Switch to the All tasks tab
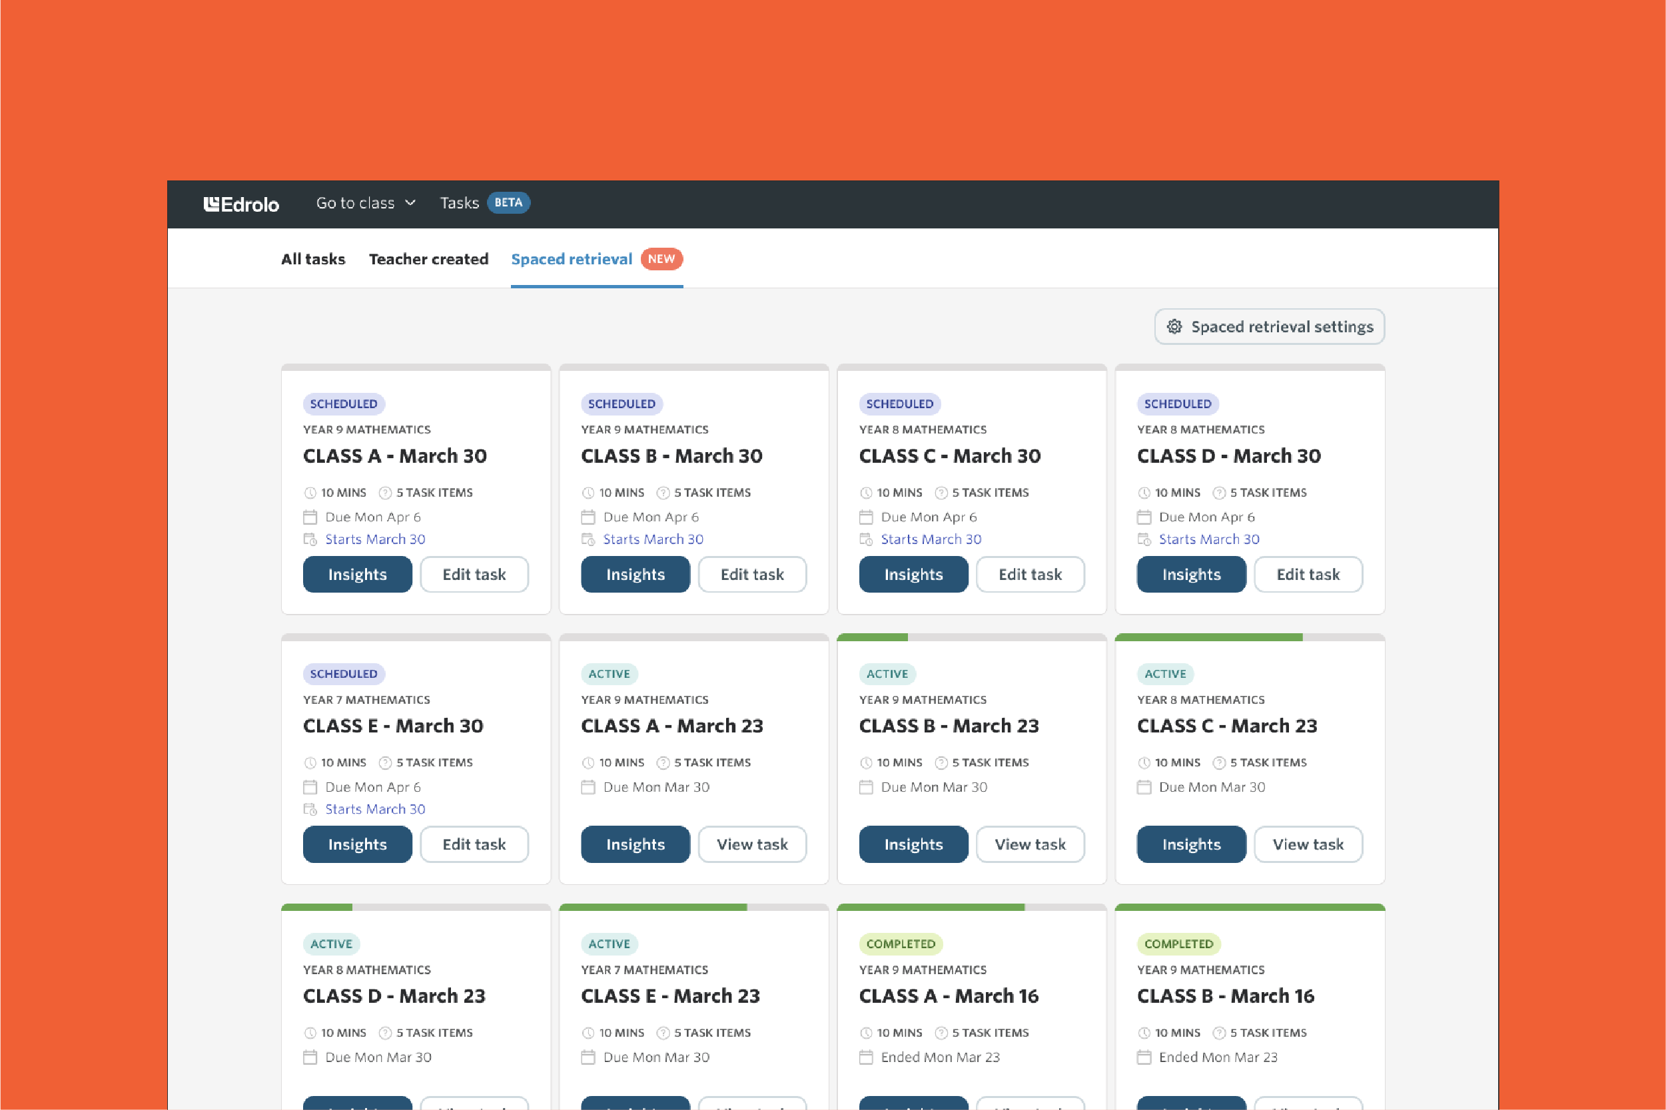This screenshot has width=1666, height=1110. 313,259
